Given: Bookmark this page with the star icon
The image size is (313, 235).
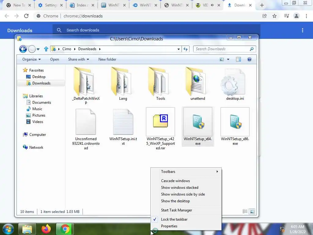Looking at the screenshot, I should point(274,16).
